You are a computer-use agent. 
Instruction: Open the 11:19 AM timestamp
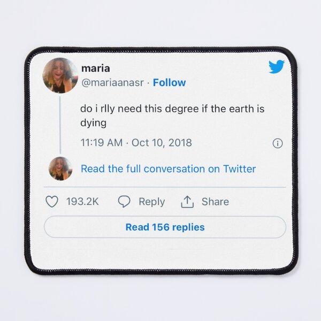[102, 143]
